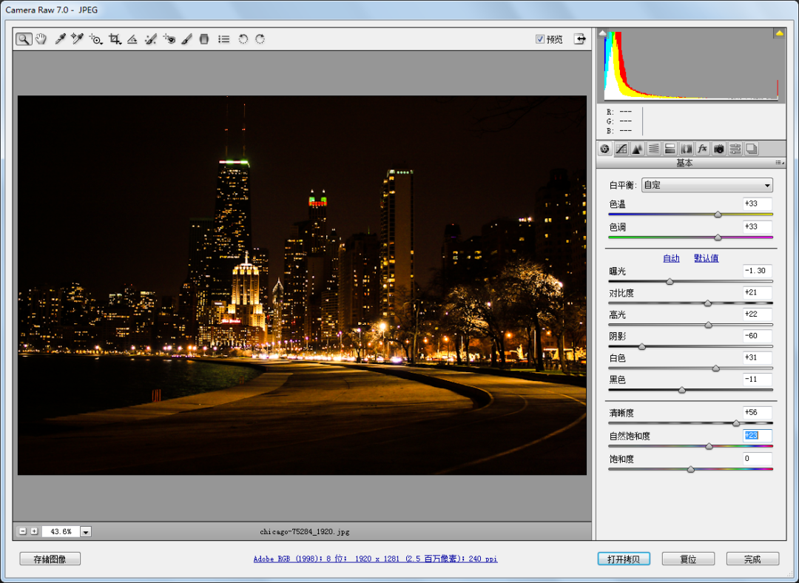Click the 对比度 contrast slider handle
The image size is (799, 583).
(x=707, y=303)
